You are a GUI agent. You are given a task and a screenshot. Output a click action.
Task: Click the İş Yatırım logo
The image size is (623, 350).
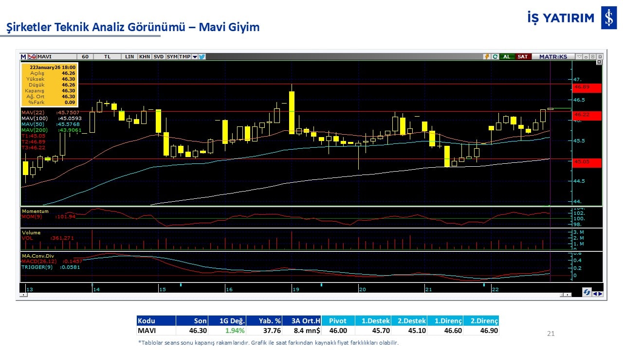click(x=609, y=18)
